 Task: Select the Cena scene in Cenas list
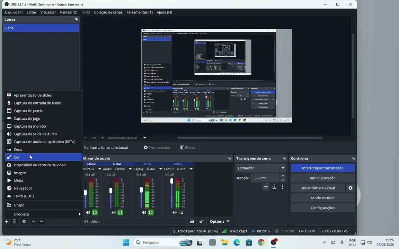tap(41, 28)
